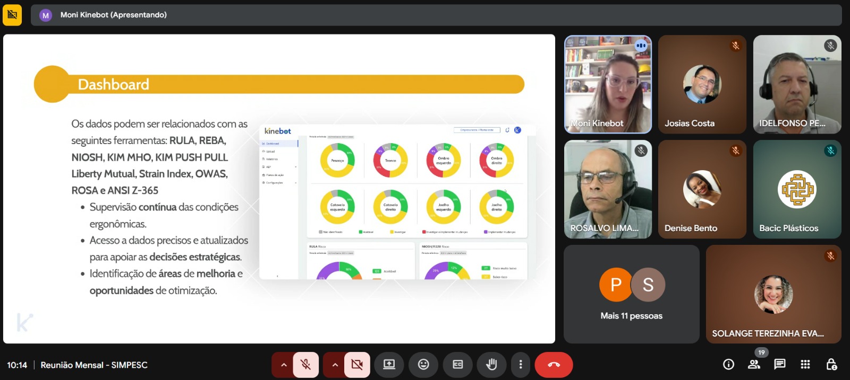Viewport: 850px width, 380px height.
Task: Leave the call with red hang-up button
Action: [554, 365]
